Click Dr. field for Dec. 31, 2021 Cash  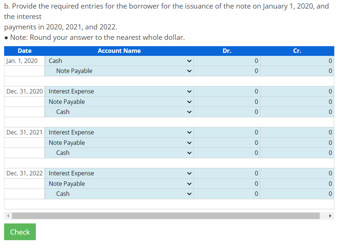tap(227, 153)
